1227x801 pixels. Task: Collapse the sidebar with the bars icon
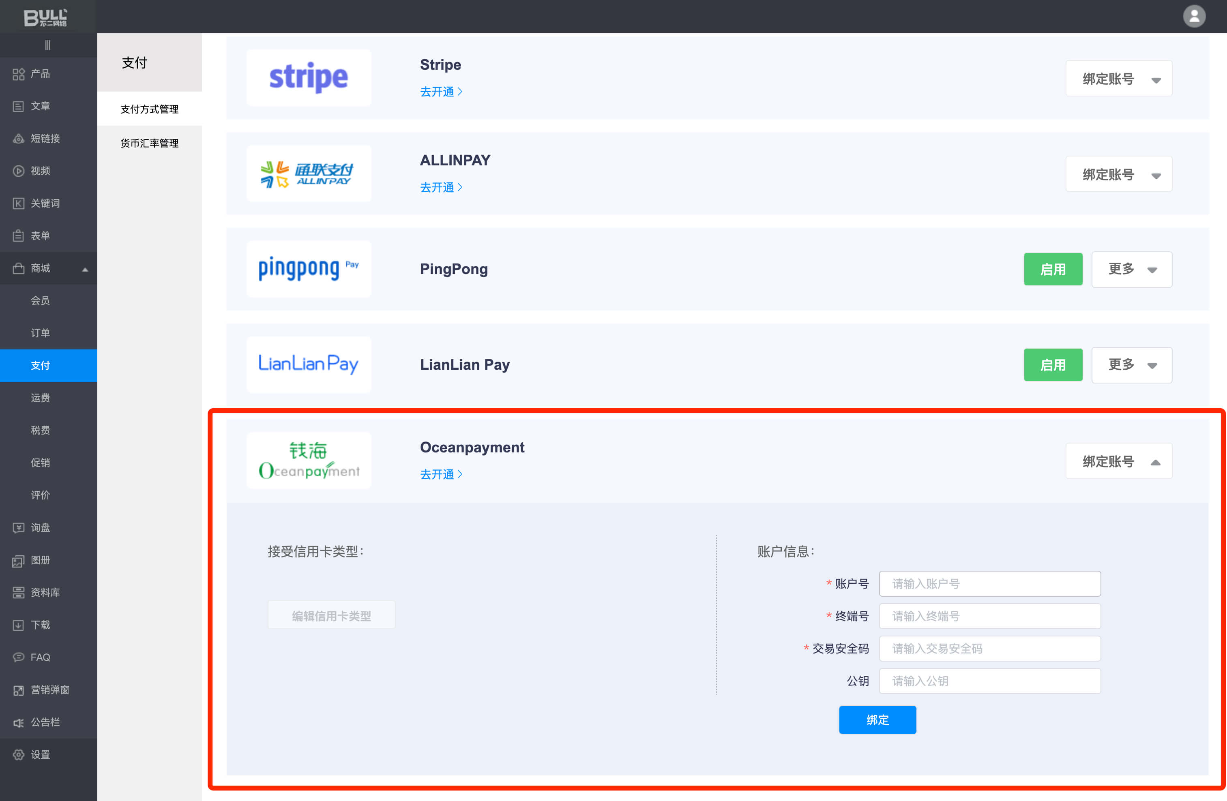pyautogui.click(x=47, y=45)
